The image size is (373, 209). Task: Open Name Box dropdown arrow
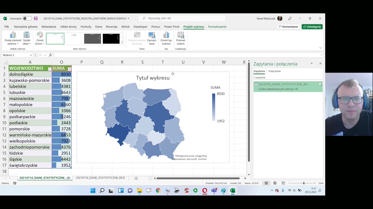coord(31,55)
